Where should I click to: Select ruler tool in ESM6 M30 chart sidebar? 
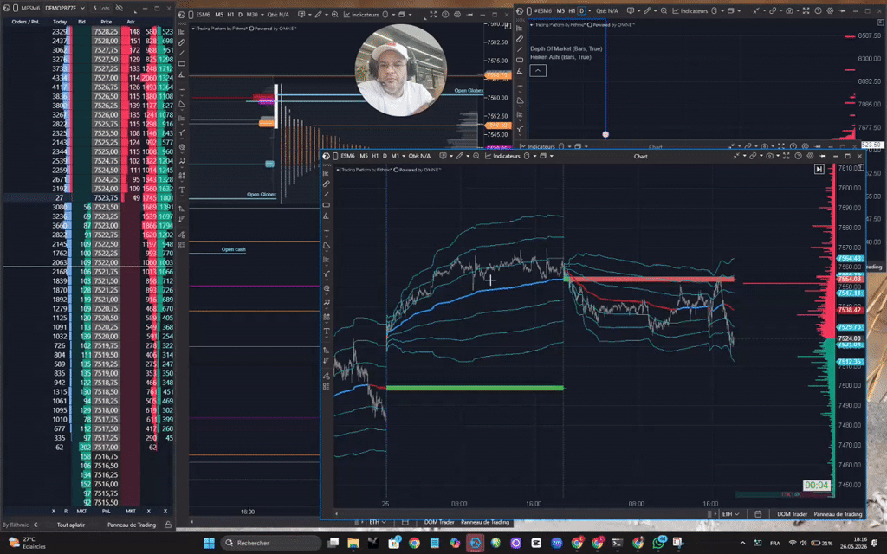point(182,42)
